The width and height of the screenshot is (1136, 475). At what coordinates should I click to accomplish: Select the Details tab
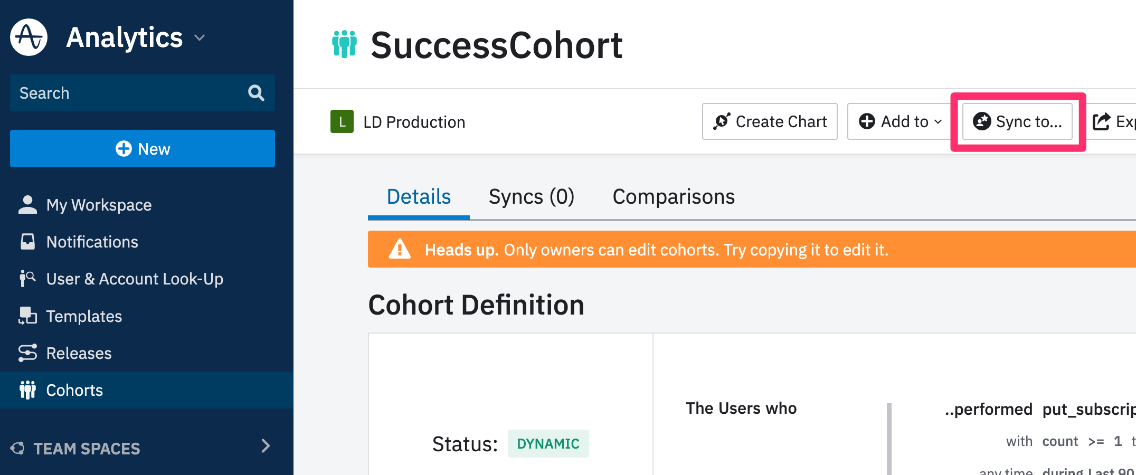(418, 196)
